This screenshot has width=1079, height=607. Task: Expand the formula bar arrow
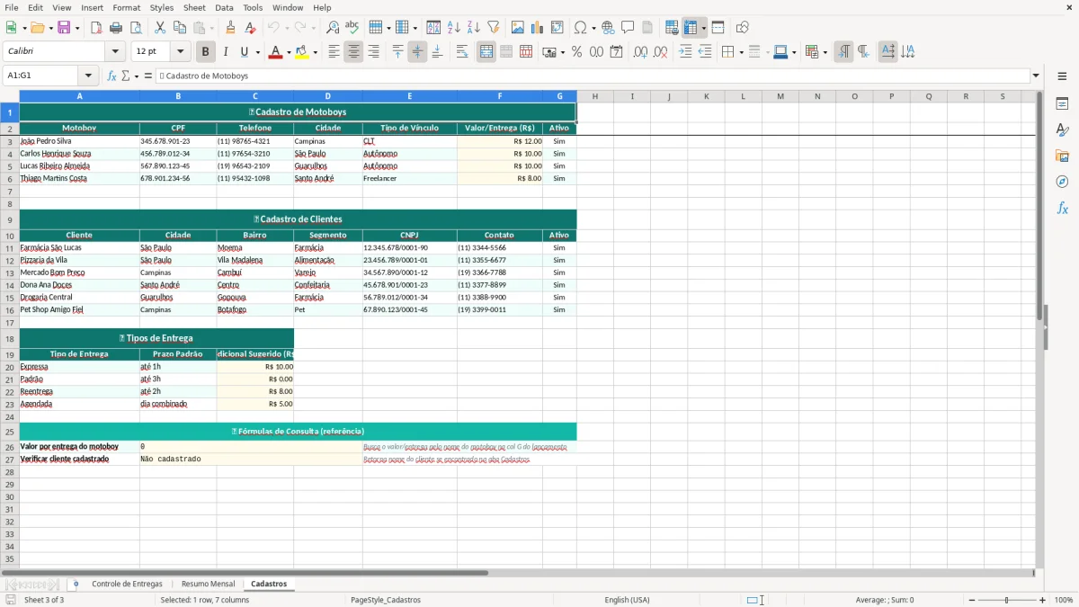click(1036, 76)
